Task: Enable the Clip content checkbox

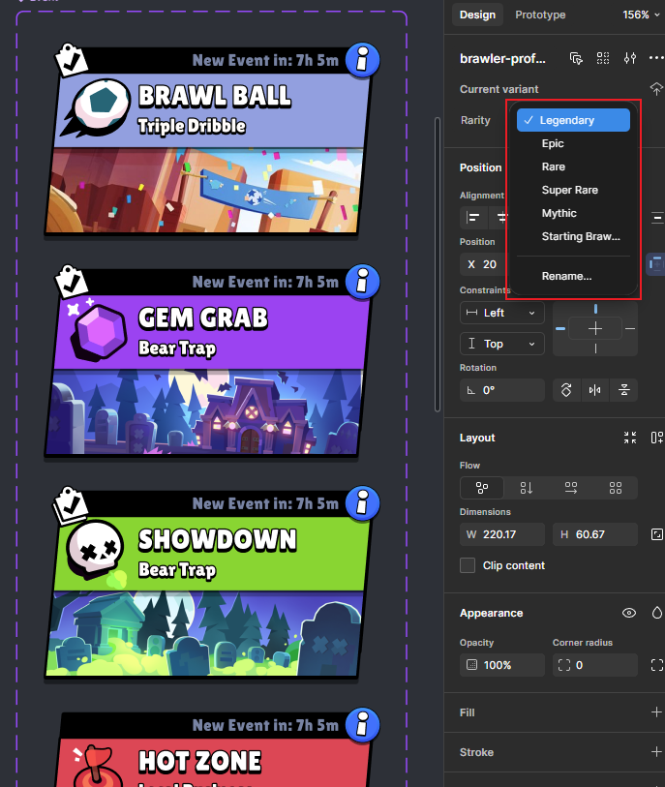Action: 468,565
